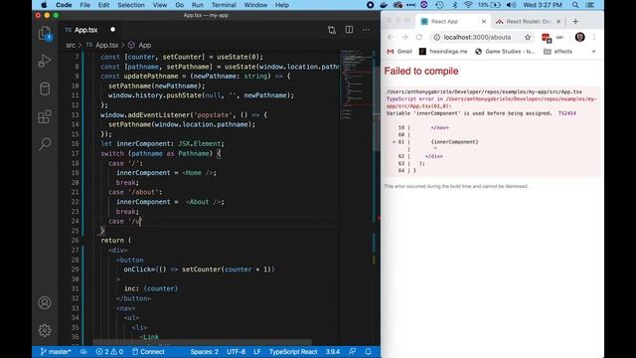Click the src breadcrumb segment

[x=71, y=45]
